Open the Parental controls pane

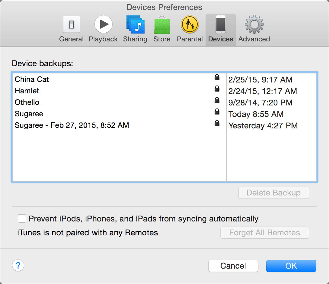(x=190, y=29)
